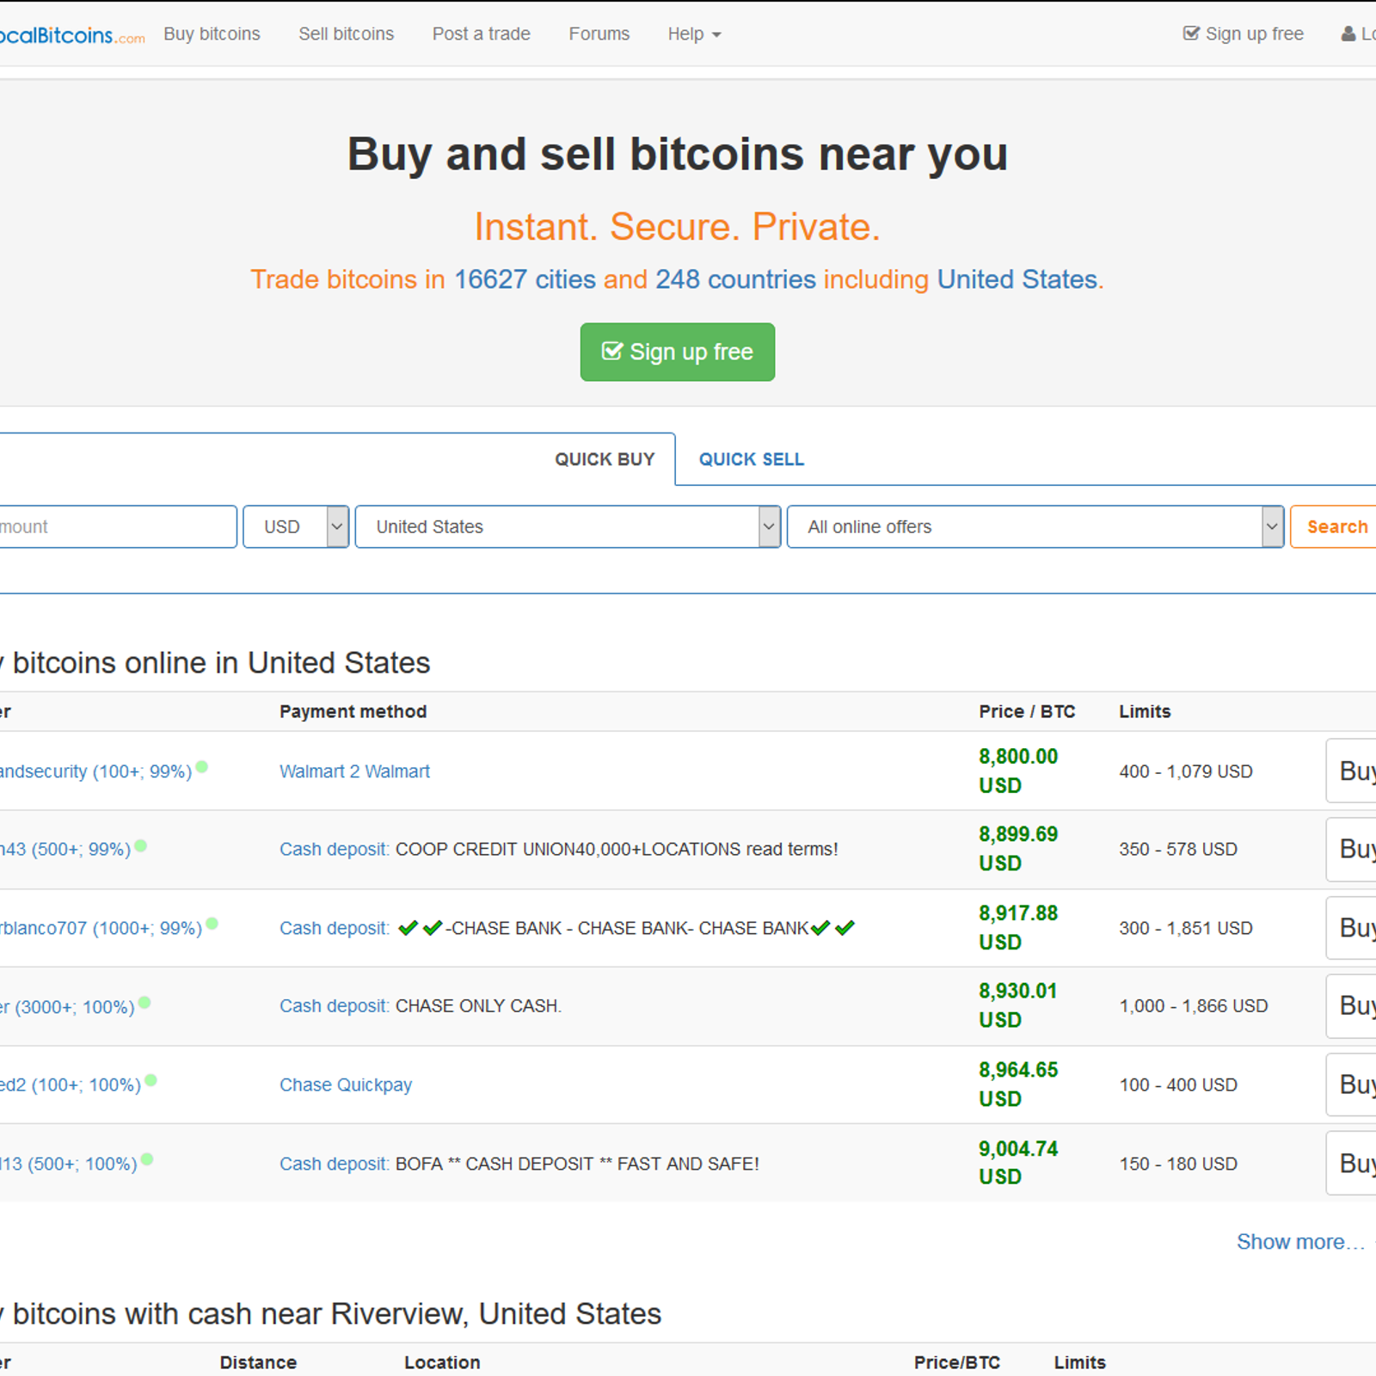Click Buy for the 8,800.00 USD offer
Image resolution: width=1376 pixels, height=1376 pixels.
coord(1352,771)
